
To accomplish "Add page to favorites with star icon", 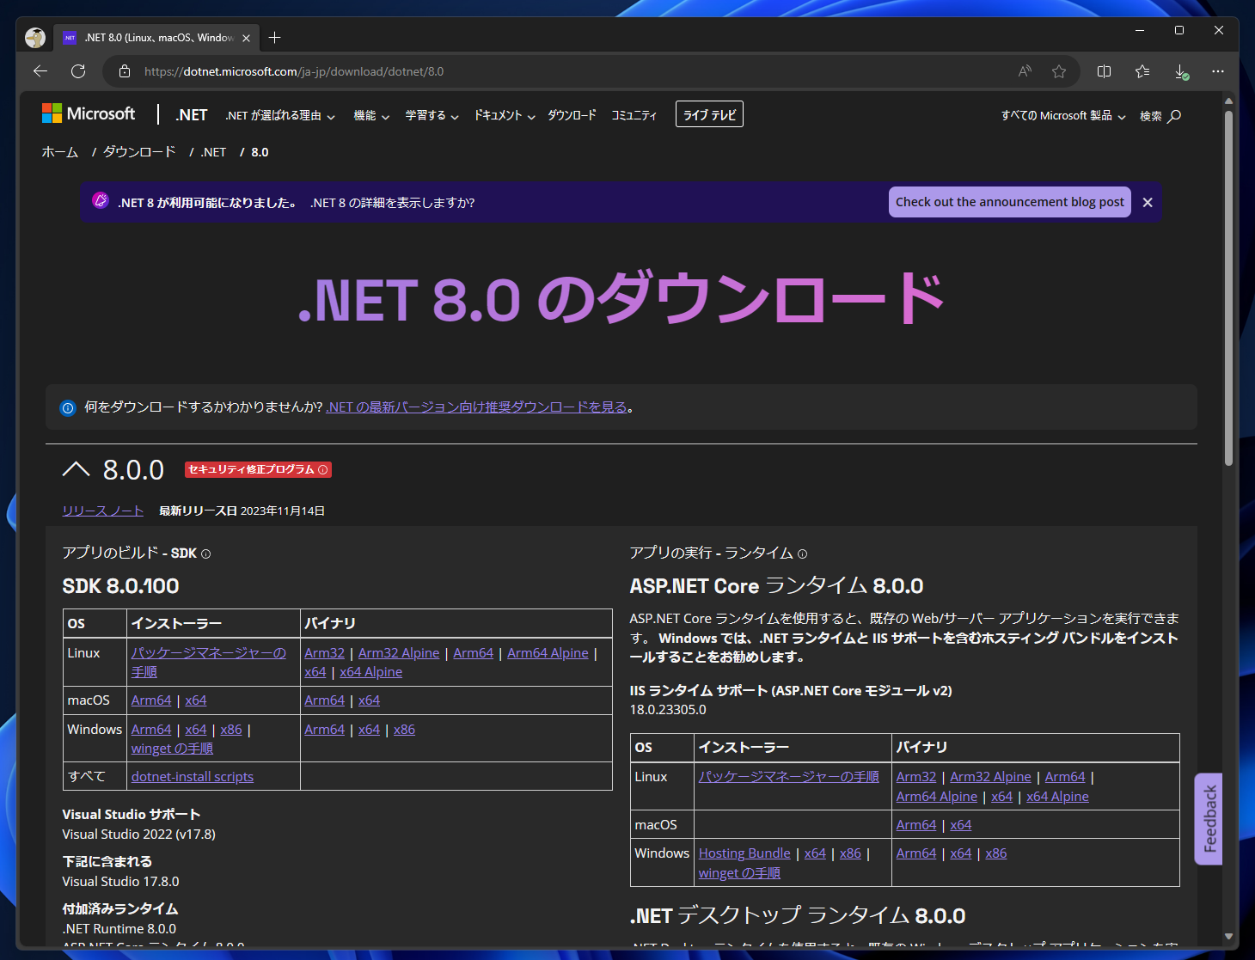I will click(x=1059, y=71).
